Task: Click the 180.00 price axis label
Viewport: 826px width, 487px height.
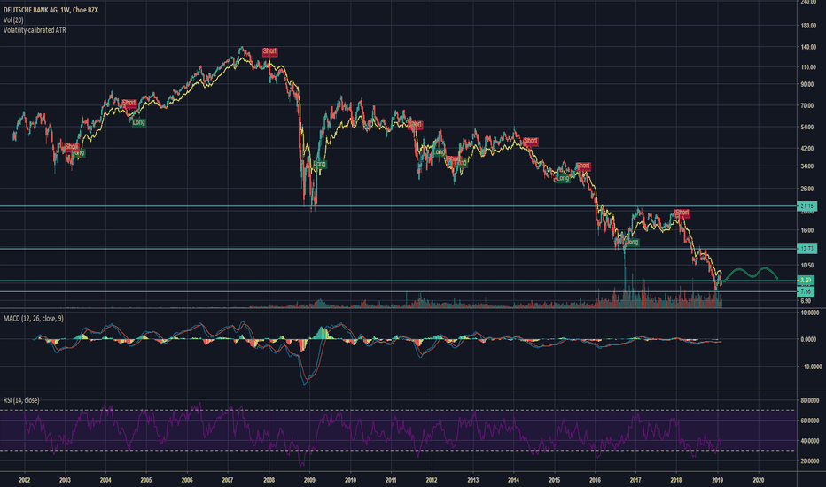Action: pos(807,26)
